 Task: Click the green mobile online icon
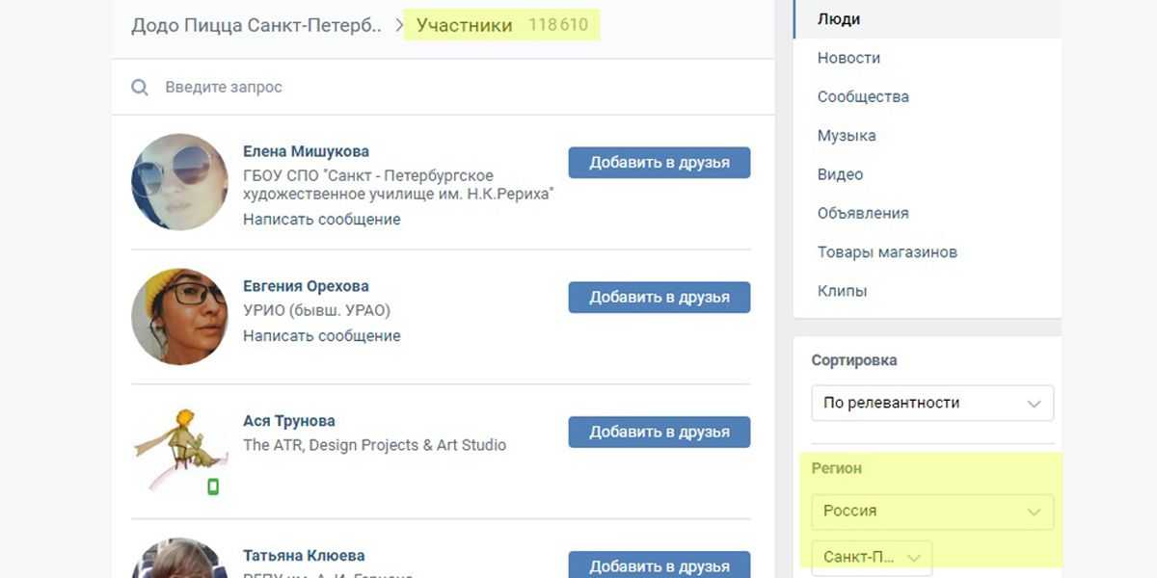pyautogui.click(x=213, y=486)
